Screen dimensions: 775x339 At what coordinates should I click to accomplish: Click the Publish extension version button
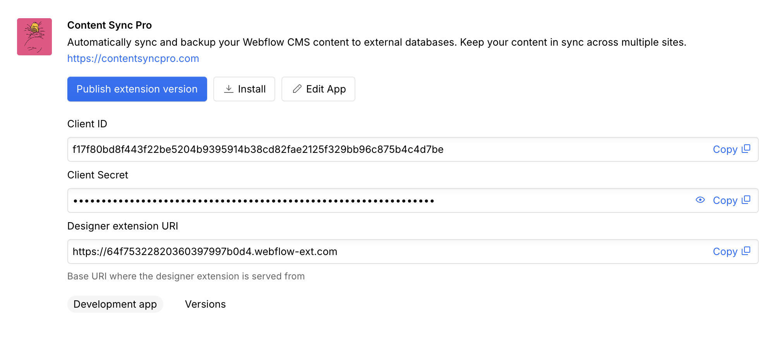(x=137, y=89)
